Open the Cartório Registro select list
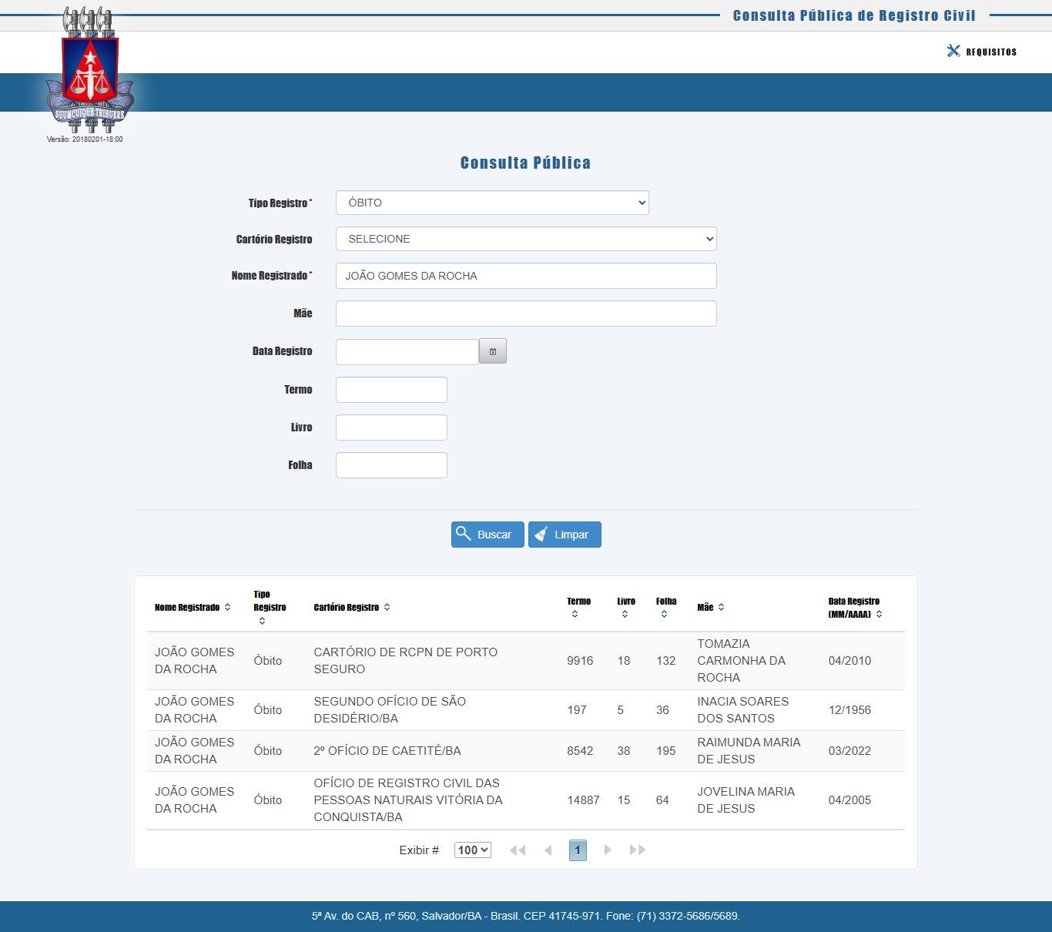Image resolution: width=1052 pixels, height=932 pixels. (x=526, y=239)
